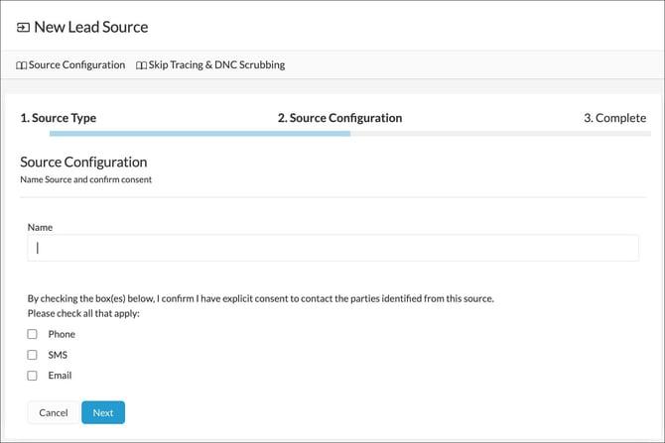Click the SMS label text
The width and height of the screenshot is (665, 443).
pos(60,355)
